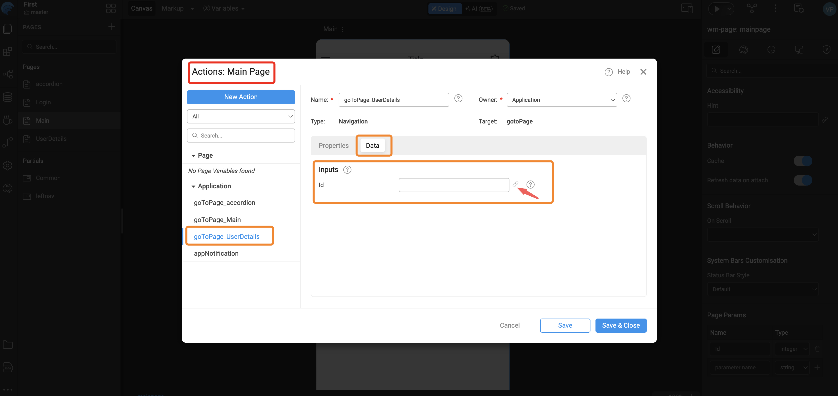The width and height of the screenshot is (838, 396).
Task: Open the File explorer folder icon
Action: (x=8, y=345)
